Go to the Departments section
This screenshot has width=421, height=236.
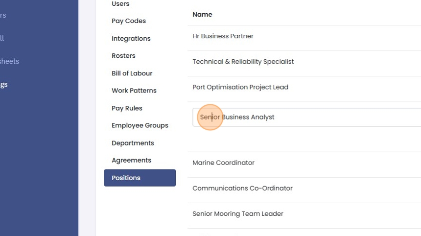[x=133, y=143]
